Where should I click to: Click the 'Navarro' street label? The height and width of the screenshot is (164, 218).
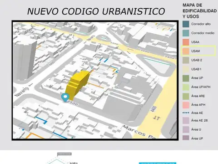(x=22, y=92)
